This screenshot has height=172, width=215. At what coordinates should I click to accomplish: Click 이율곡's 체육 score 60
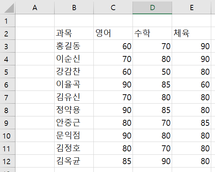point(192,84)
